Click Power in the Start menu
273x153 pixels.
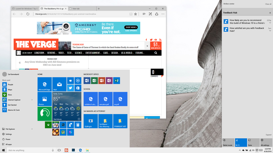pyautogui.click(x=6, y=139)
